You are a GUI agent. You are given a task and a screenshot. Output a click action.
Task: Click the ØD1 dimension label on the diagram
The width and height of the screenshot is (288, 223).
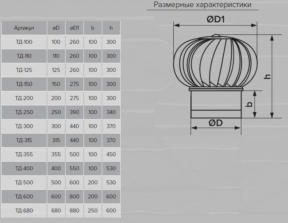coord(215,18)
